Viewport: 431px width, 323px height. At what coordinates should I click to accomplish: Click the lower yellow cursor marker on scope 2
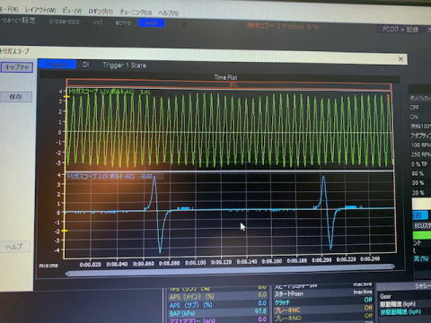point(65,231)
